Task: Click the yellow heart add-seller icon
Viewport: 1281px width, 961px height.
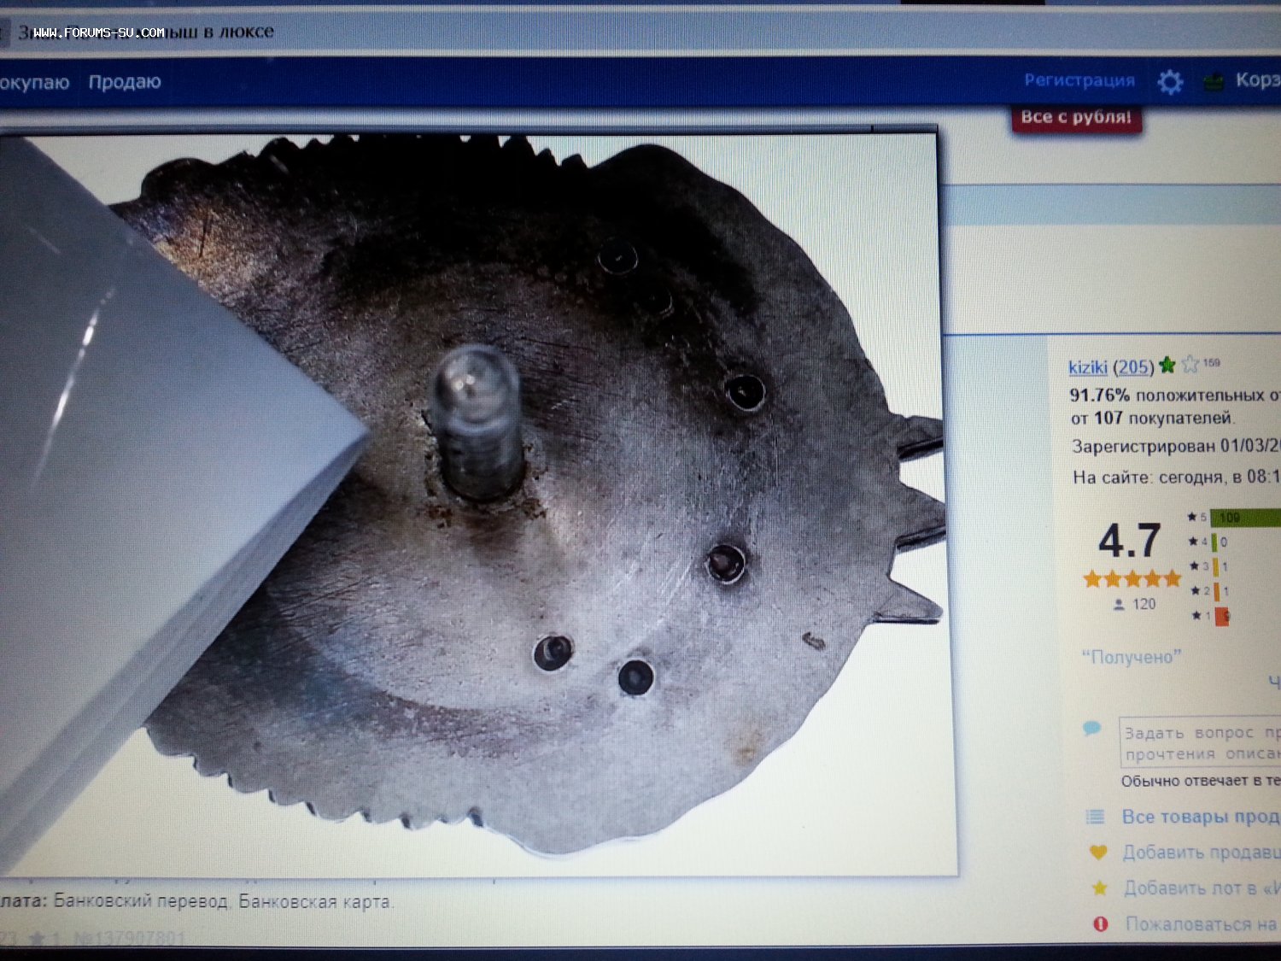Action: pyautogui.click(x=1098, y=852)
